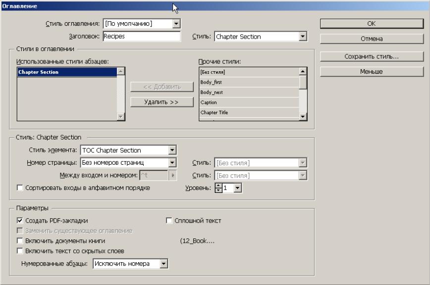Select Chapter Title in other styles list
The image size is (430, 285).
tap(249, 112)
